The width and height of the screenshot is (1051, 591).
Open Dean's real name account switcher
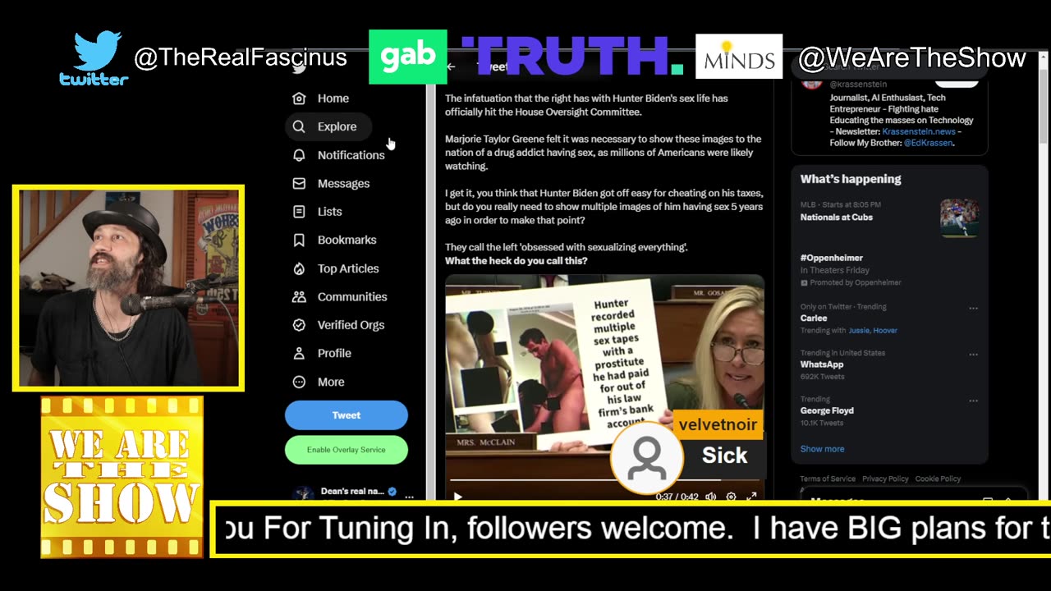coord(352,493)
